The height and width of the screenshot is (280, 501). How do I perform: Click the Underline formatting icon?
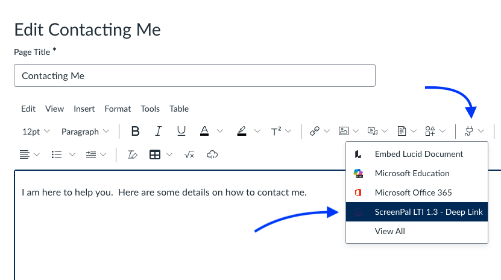181,131
